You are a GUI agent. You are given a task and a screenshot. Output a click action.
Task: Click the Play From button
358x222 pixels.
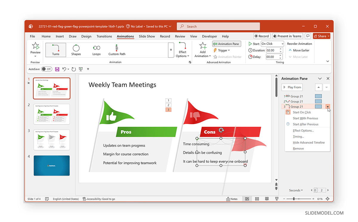coord(292,87)
